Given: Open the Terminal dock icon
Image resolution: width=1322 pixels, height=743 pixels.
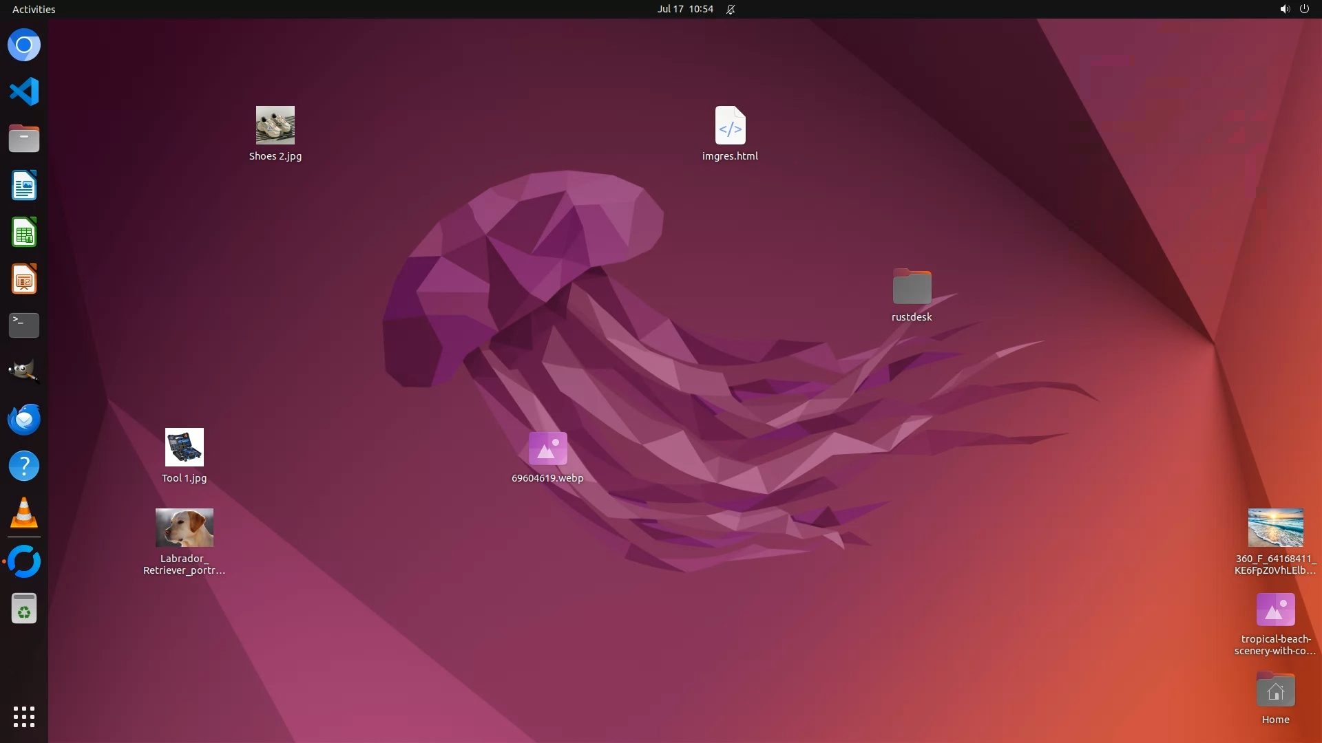Looking at the screenshot, I should click(x=24, y=325).
